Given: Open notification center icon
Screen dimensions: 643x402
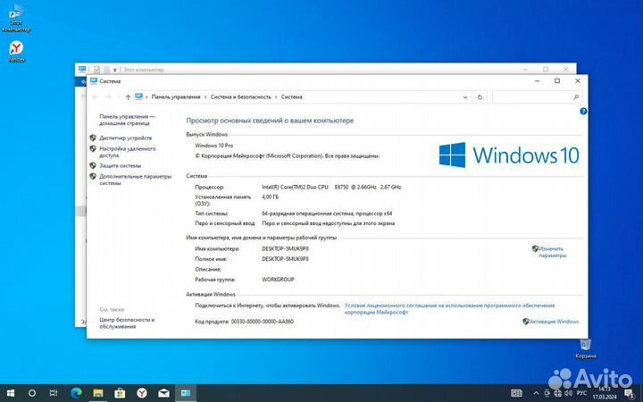Looking at the screenshot, I should click(630, 393).
